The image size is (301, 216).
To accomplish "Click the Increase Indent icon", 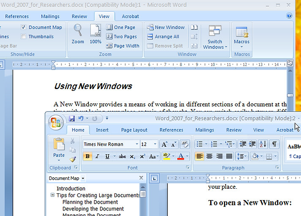I will click(252, 144).
